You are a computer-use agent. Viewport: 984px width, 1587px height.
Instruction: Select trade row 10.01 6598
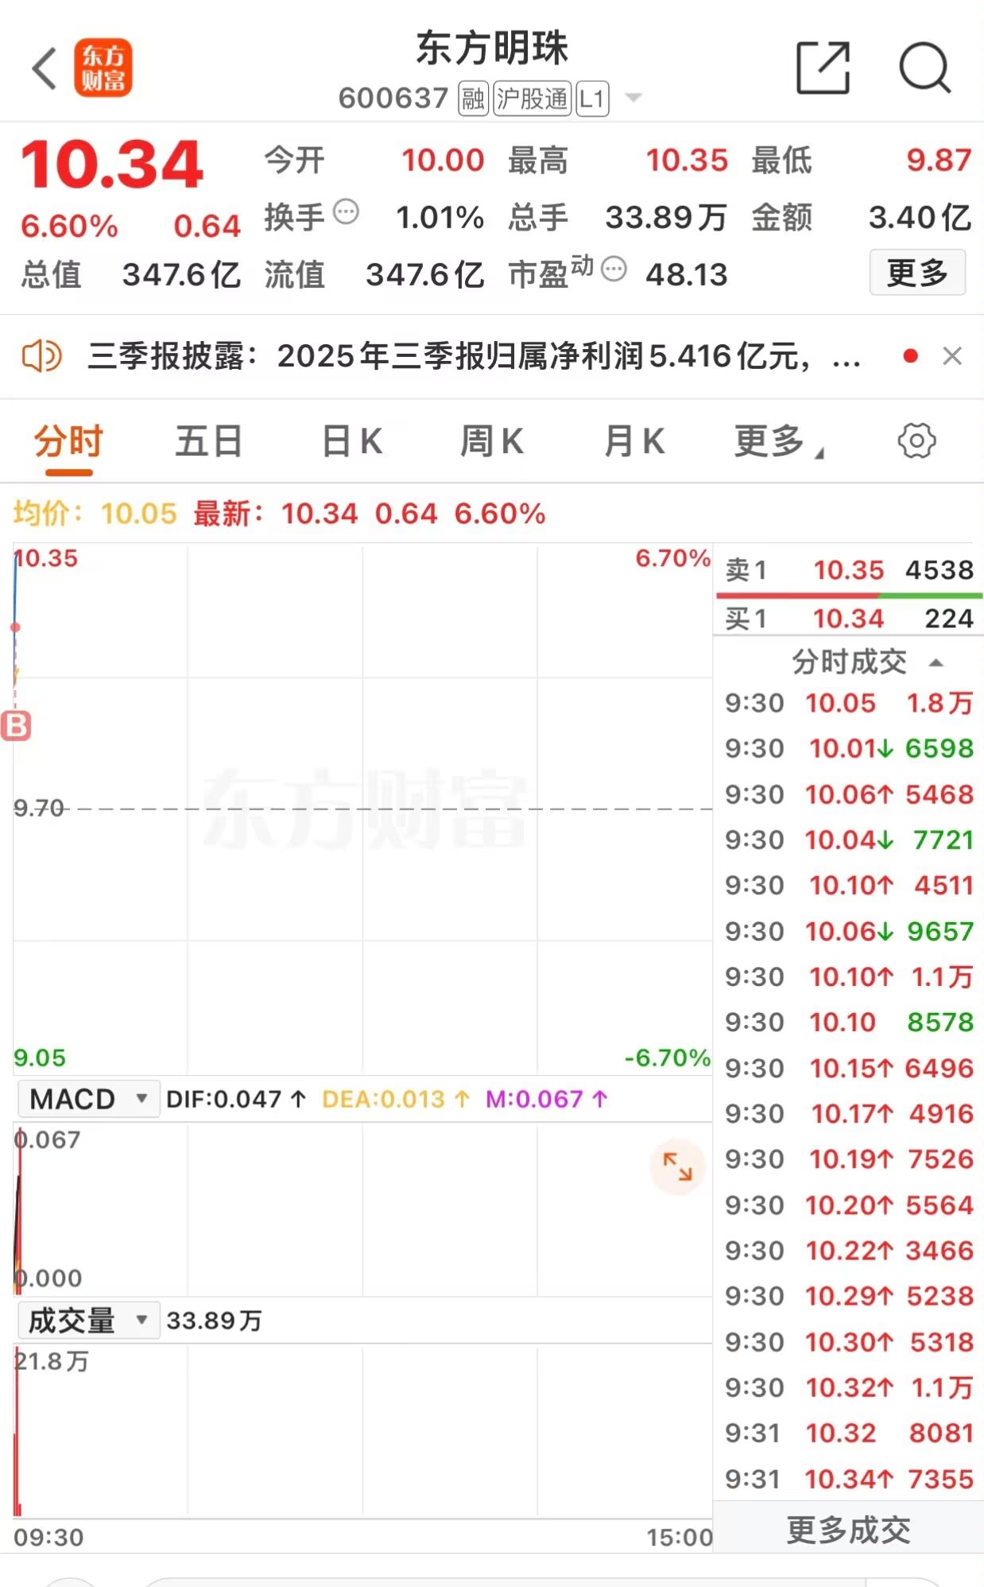[x=849, y=748]
